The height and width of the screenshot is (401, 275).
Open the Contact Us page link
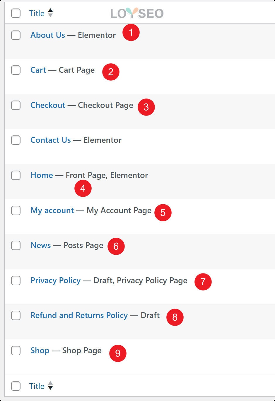coord(50,140)
